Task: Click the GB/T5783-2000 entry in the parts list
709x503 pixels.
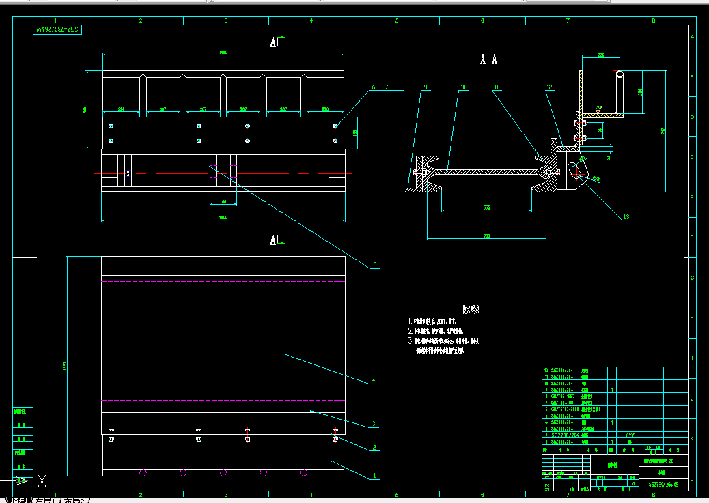Action: (x=565, y=409)
